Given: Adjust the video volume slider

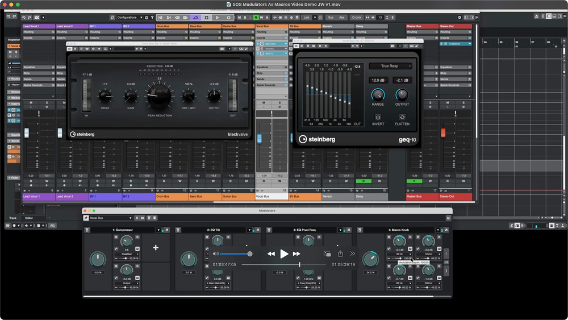Looking at the screenshot, I should (236, 253).
